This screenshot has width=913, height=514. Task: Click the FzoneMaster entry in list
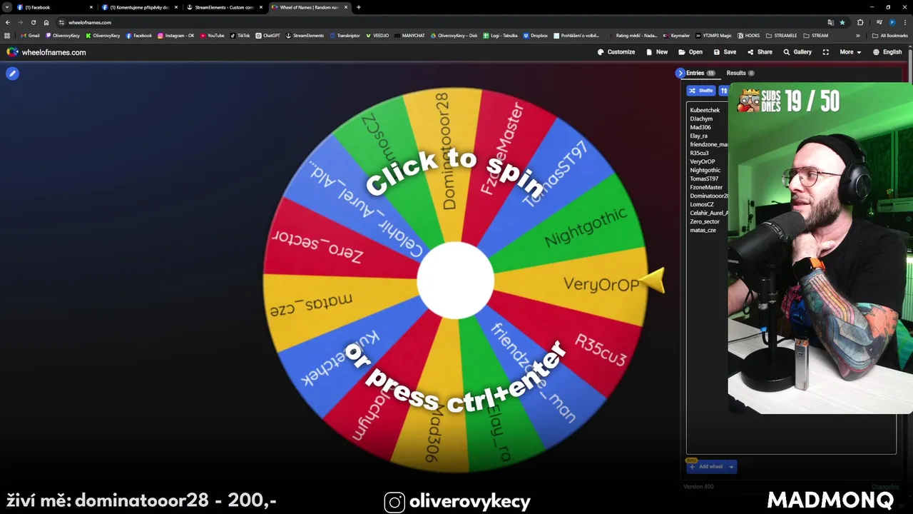(706, 187)
